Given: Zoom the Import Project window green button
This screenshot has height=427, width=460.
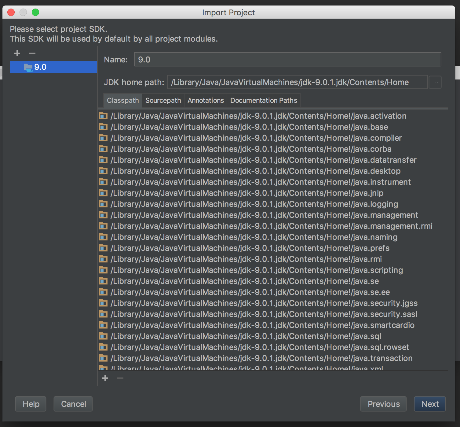Looking at the screenshot, I should tap(35, 12).
